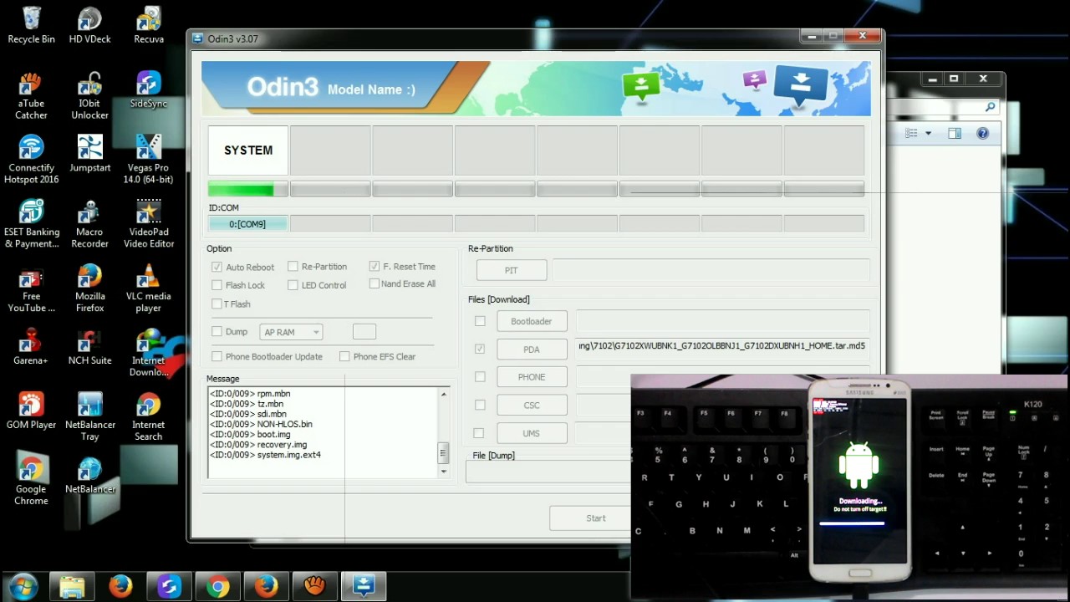Open the AP RAM dropdown

tap(291, 332)
